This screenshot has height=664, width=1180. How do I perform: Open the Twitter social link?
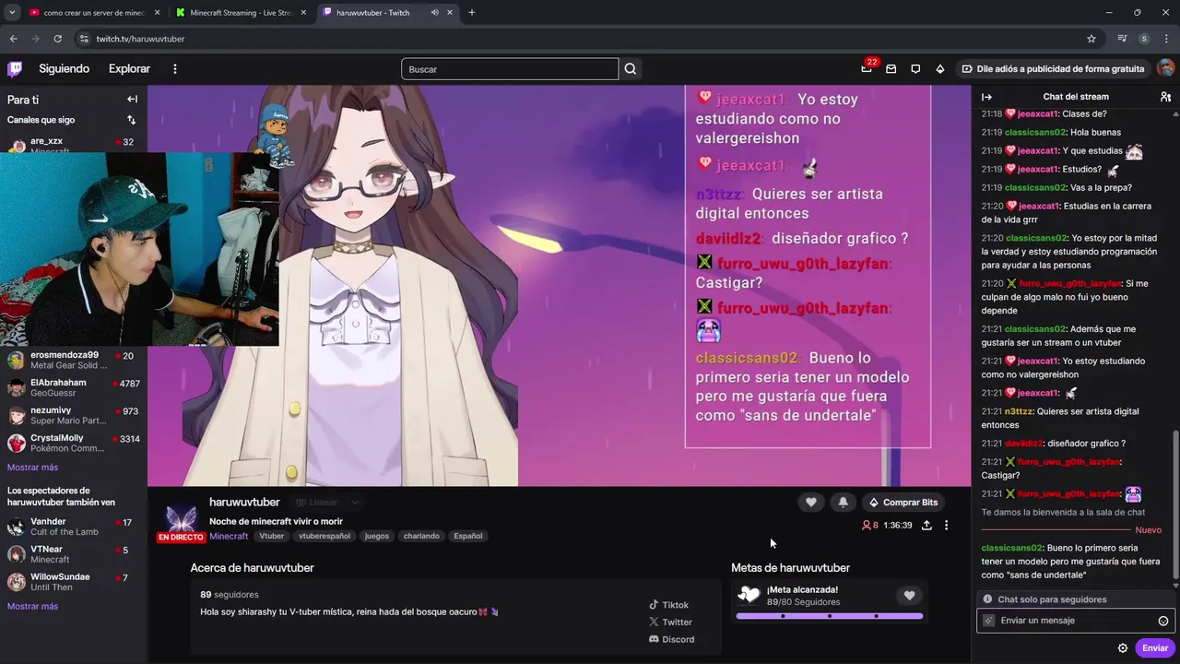[670, 622]
